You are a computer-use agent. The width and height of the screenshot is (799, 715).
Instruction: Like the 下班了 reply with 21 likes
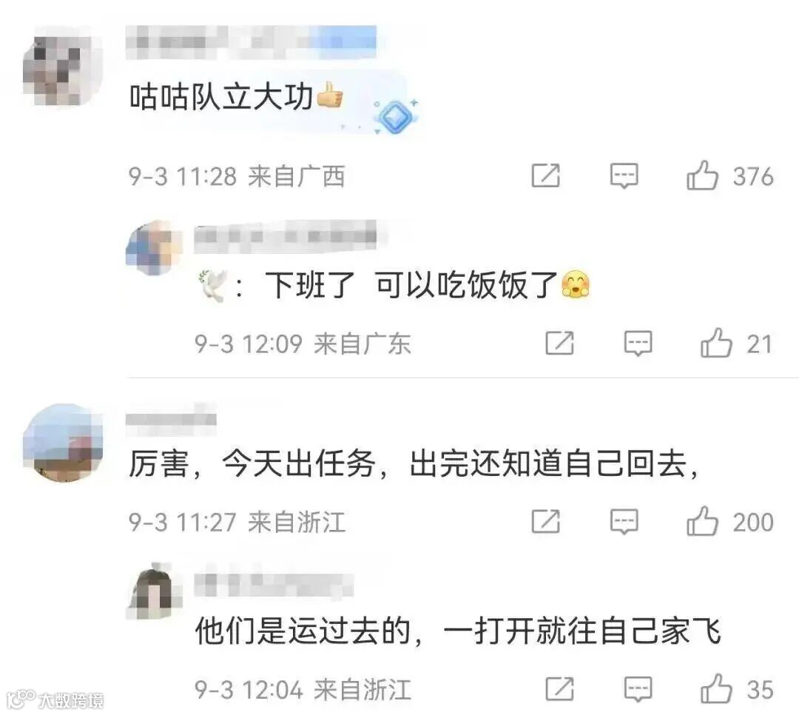(716, 343)
